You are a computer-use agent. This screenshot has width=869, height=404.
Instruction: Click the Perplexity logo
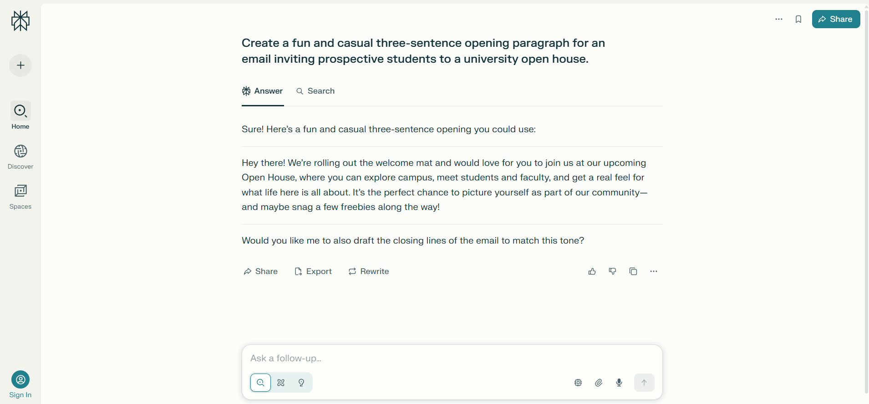tap(20, 21)
